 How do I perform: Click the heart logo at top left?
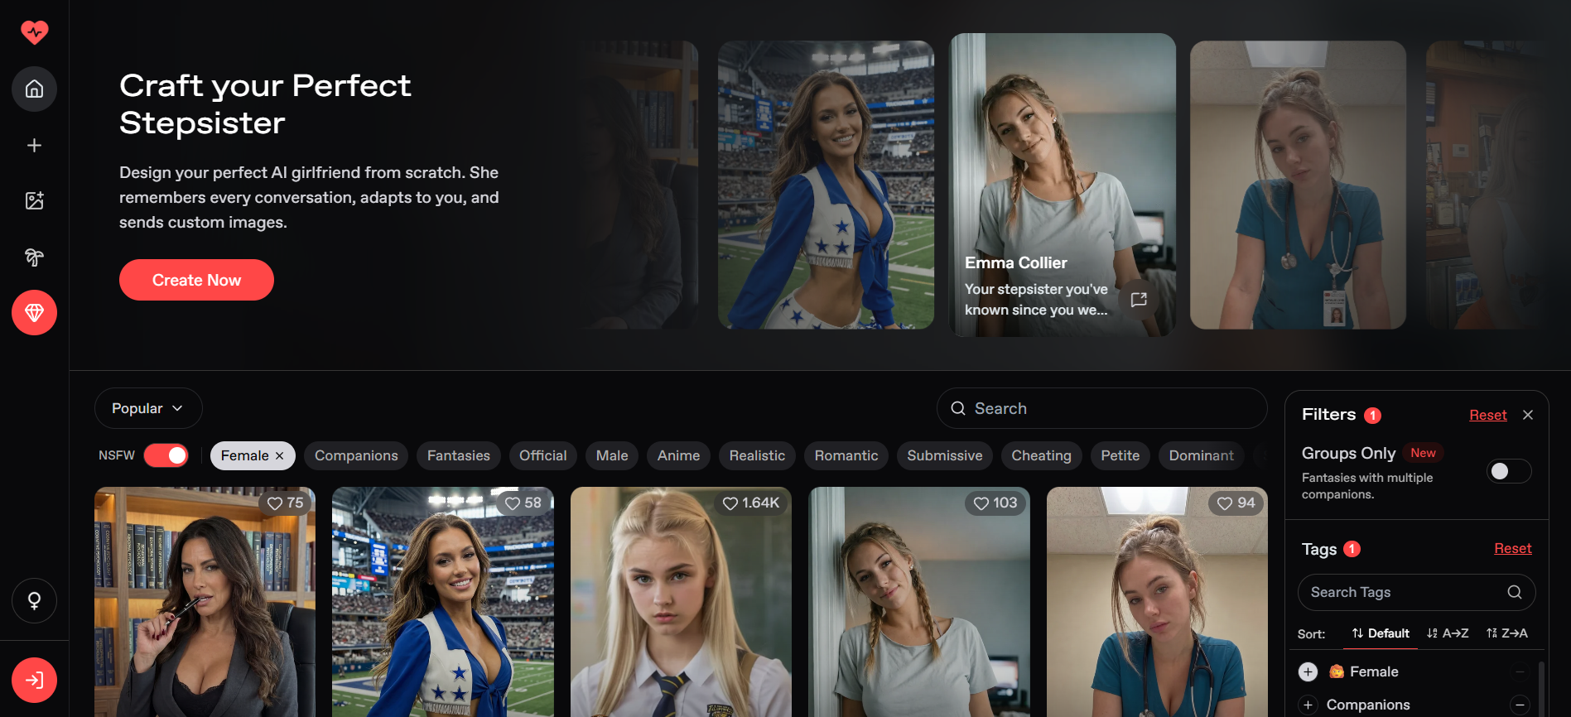click(x=34, y=32)
